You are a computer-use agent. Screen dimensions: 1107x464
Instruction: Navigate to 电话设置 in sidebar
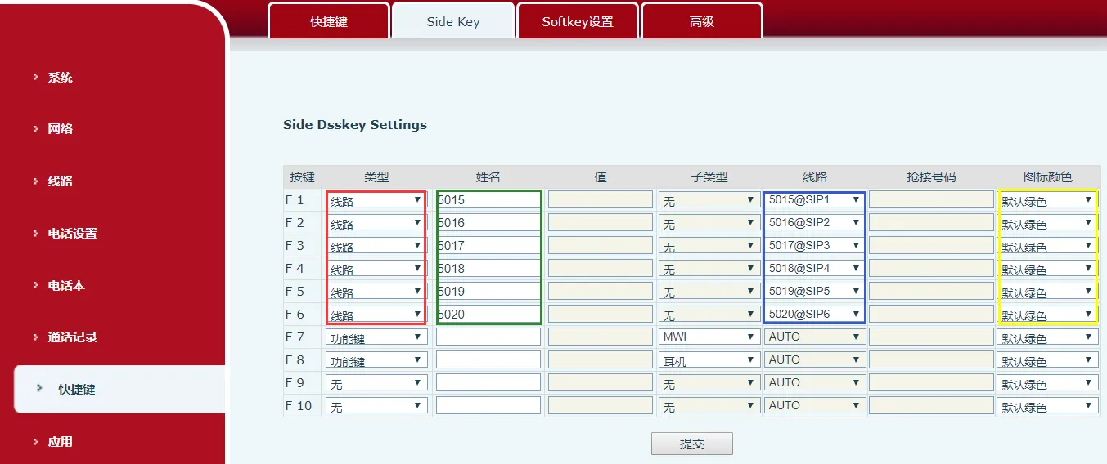72,234
